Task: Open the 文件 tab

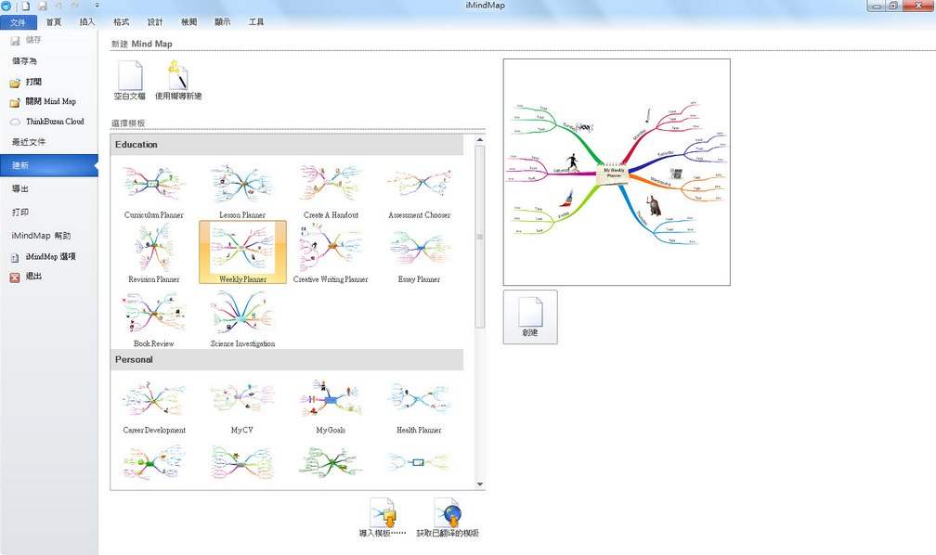Action: click(19, 22)
